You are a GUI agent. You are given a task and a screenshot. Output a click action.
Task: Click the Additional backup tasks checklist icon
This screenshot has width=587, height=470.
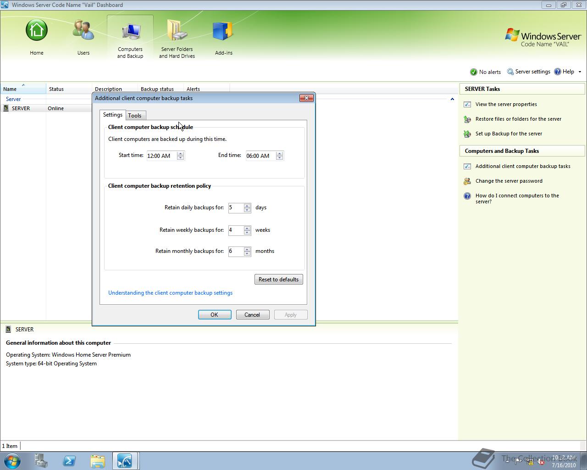[467, 167]
